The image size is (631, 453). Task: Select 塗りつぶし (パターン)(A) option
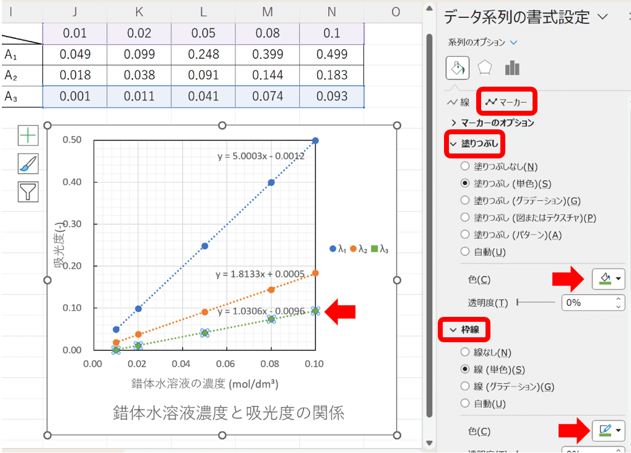click(465, 235)
